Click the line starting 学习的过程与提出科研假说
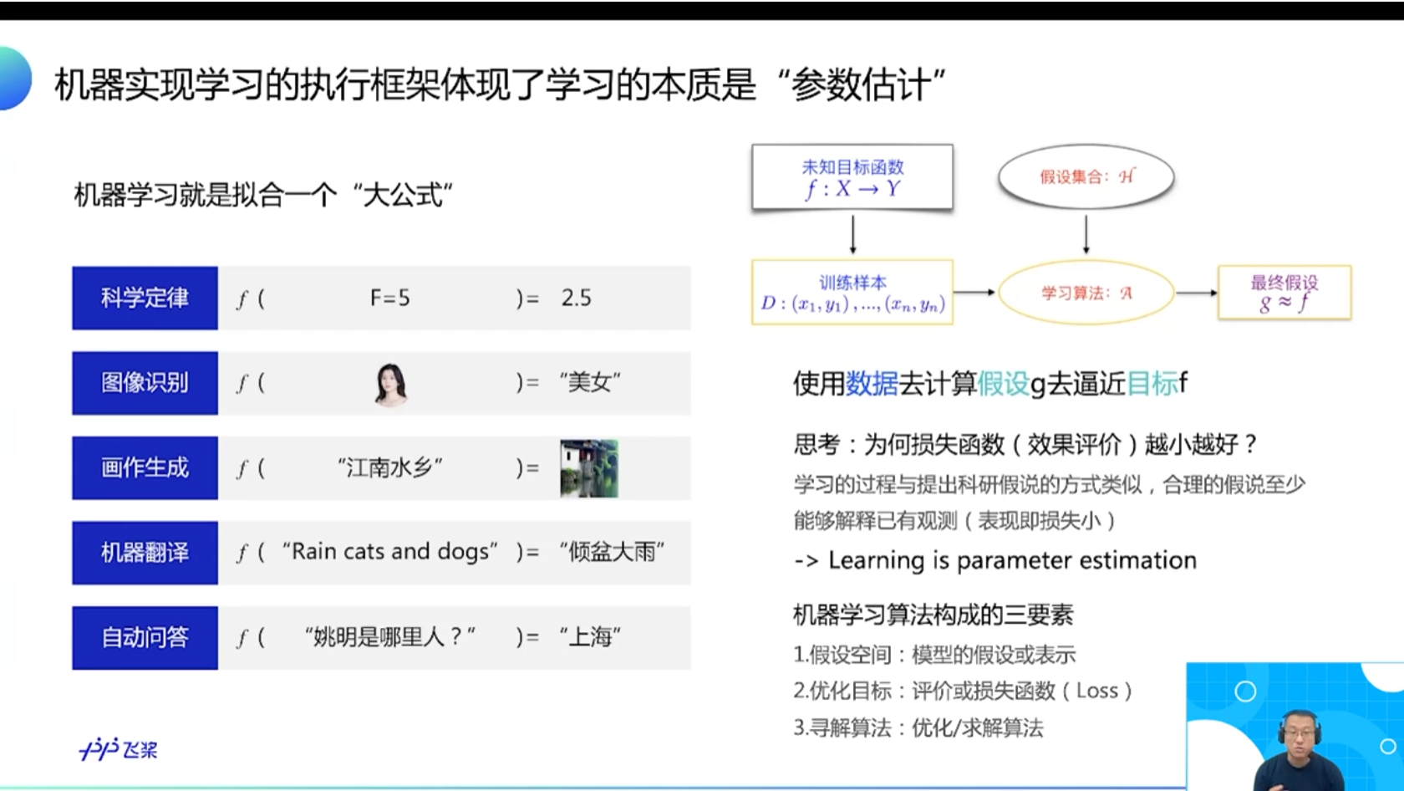Viewport: 1404px width, 791px height. point(1050,484)
